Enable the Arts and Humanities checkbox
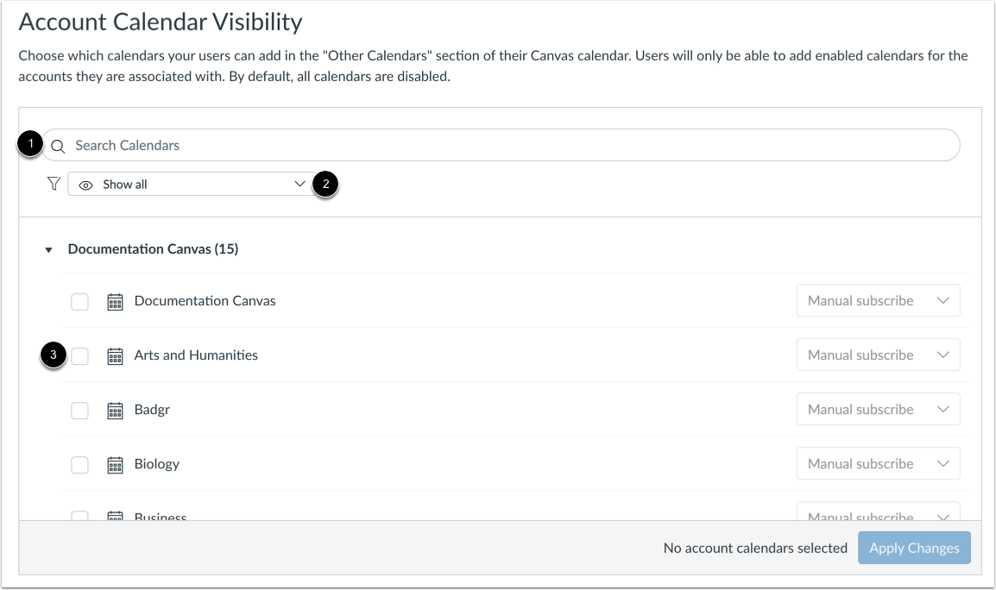 click(79, 355)
